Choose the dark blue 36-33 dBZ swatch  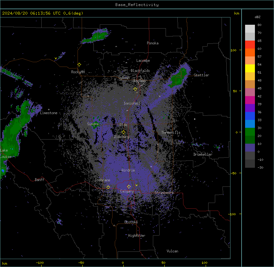(250, 116)
